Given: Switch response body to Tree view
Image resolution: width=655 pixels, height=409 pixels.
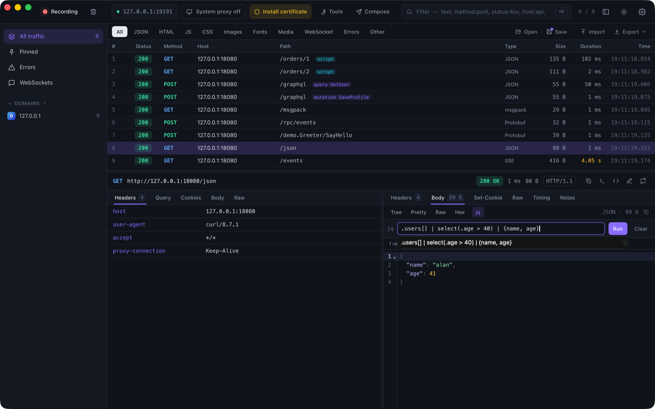Looking at the screenshot, I should point(396,212).
